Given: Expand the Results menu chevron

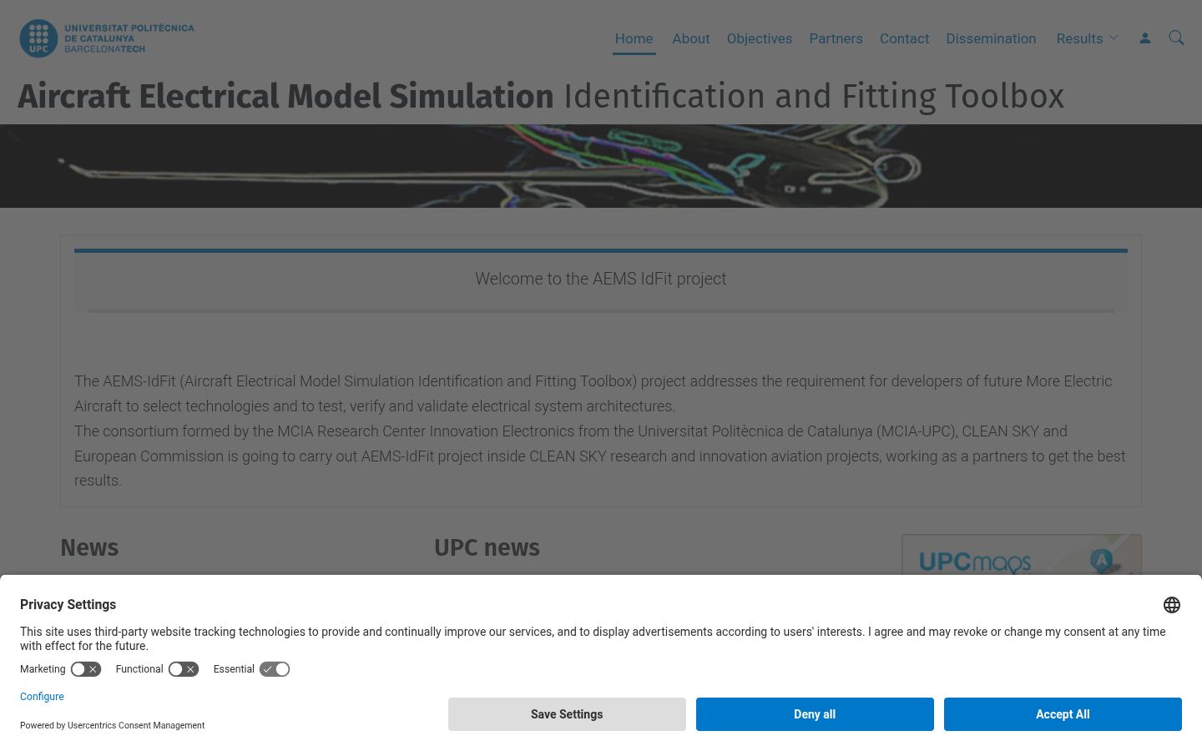Looking at the screenshot, I should [1114, 38].
